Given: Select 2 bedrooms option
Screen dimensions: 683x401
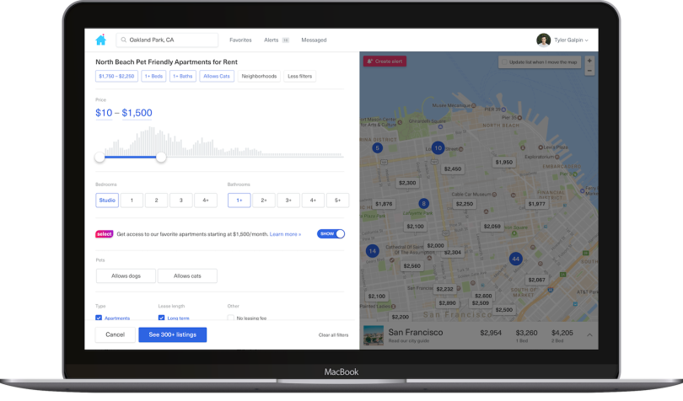Looking at the screenshot, I should [156, 200].
